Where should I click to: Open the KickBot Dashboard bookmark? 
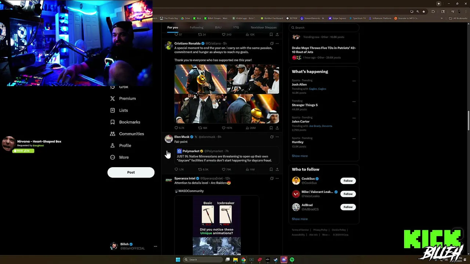coord(272,18)
